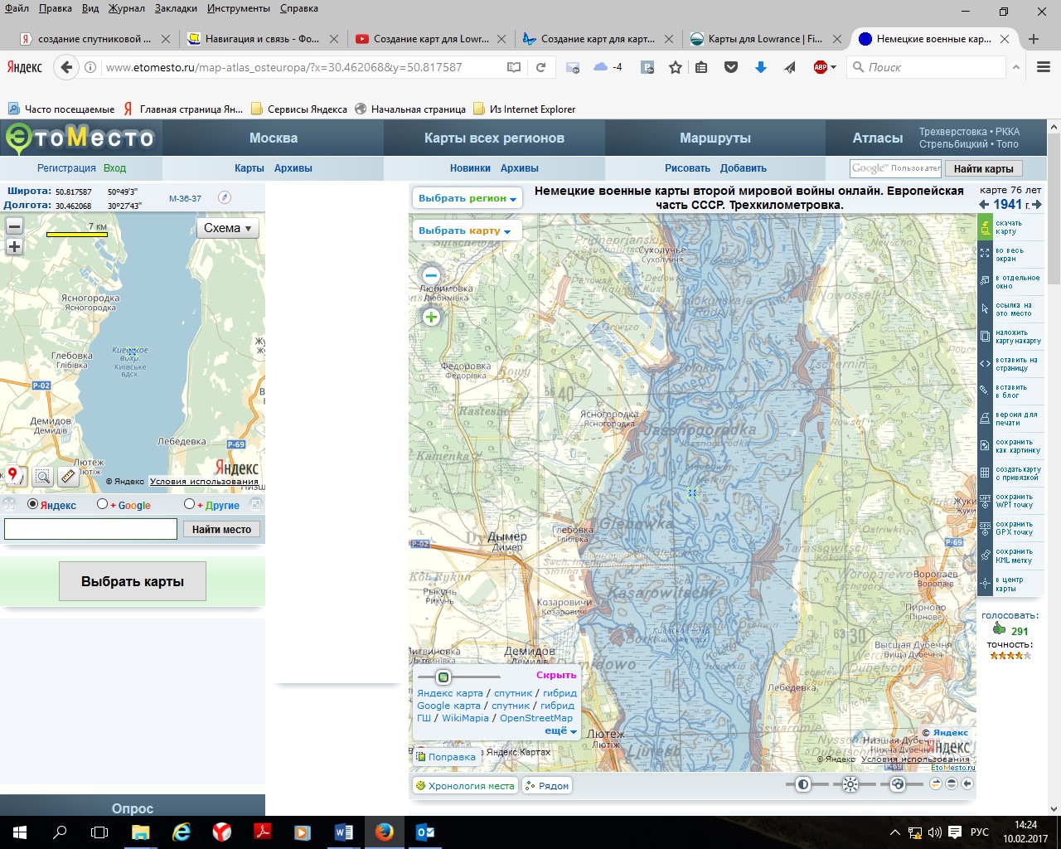Viewport: 1061px width, 849px height.
Task: Select the + Другие radio button
Action: (189, 504)
